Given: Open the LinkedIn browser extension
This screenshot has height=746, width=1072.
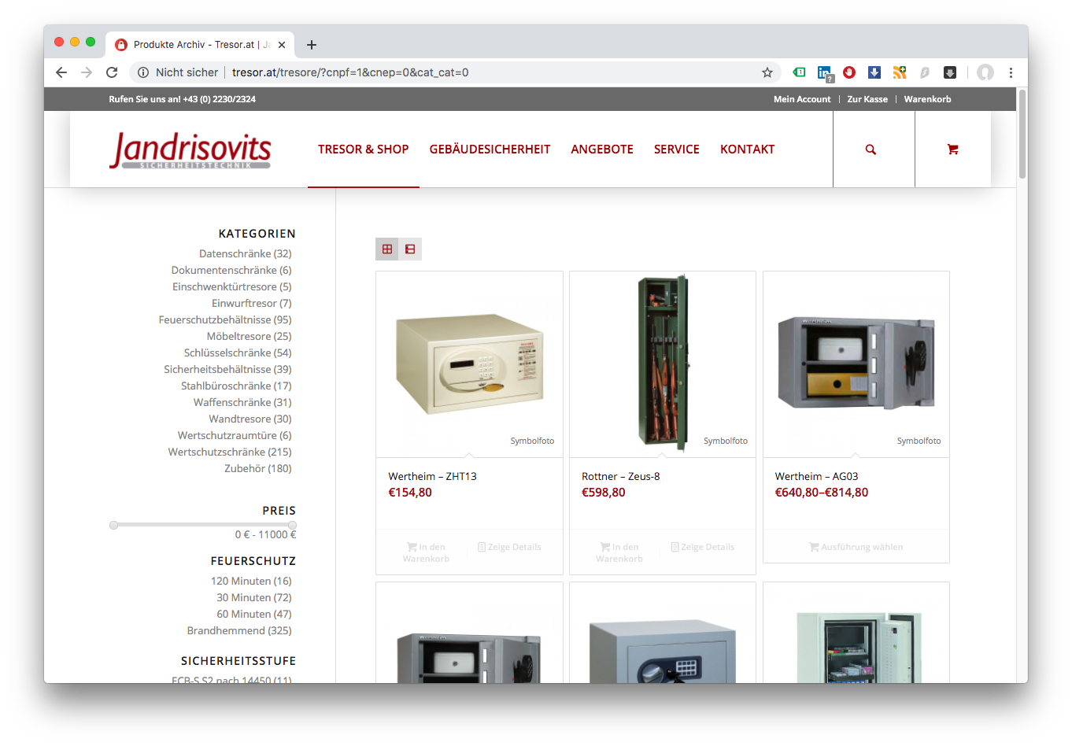Looking at the screenshot, I should (824, 72).
